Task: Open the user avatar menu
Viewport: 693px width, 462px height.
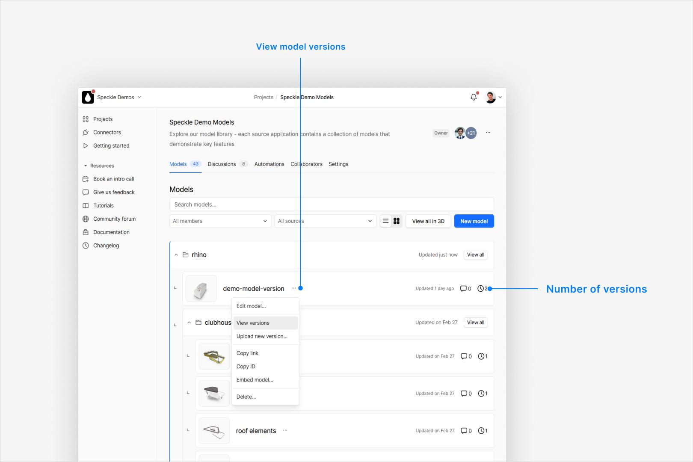Action: (490, 97)
